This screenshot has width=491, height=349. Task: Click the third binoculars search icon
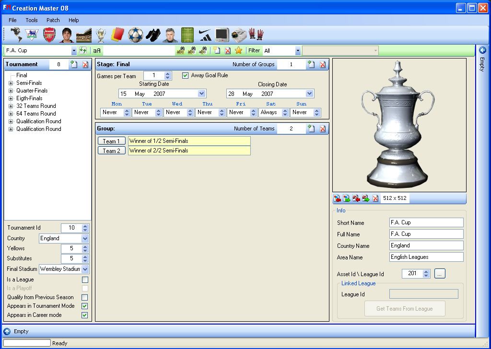pos(203,50)
